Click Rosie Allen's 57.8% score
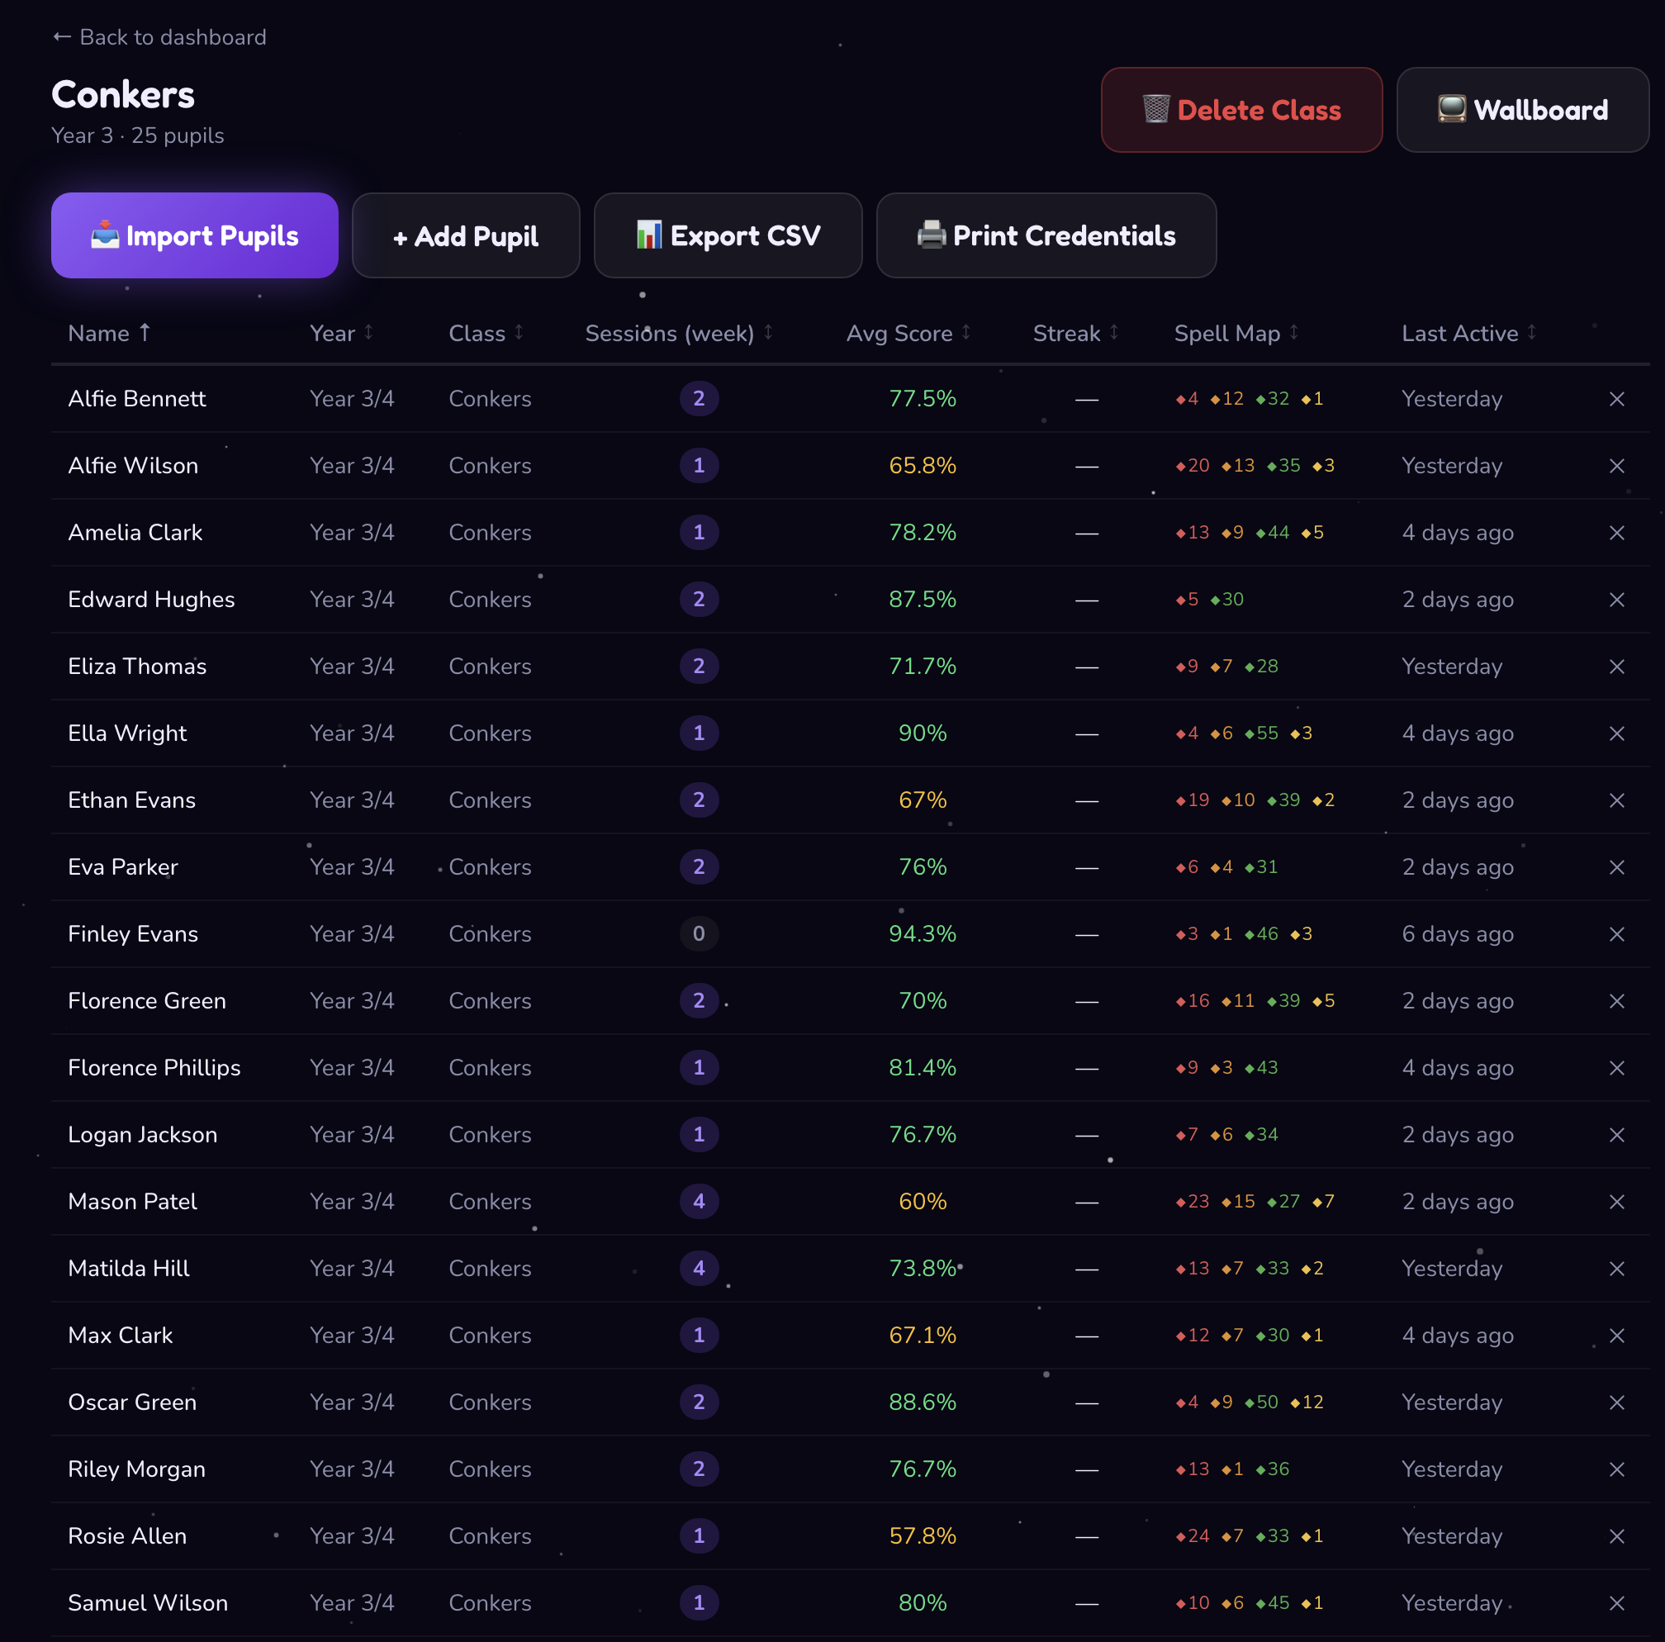The width and height of the screenshot is (1665, 1642). (923, 1536)
